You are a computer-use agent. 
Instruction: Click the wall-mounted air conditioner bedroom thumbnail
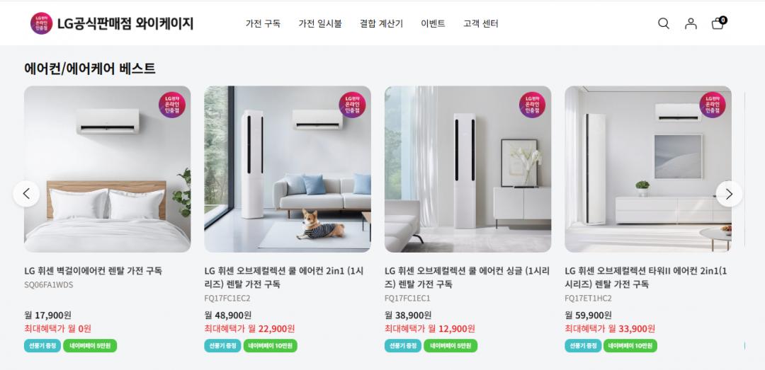108,169
